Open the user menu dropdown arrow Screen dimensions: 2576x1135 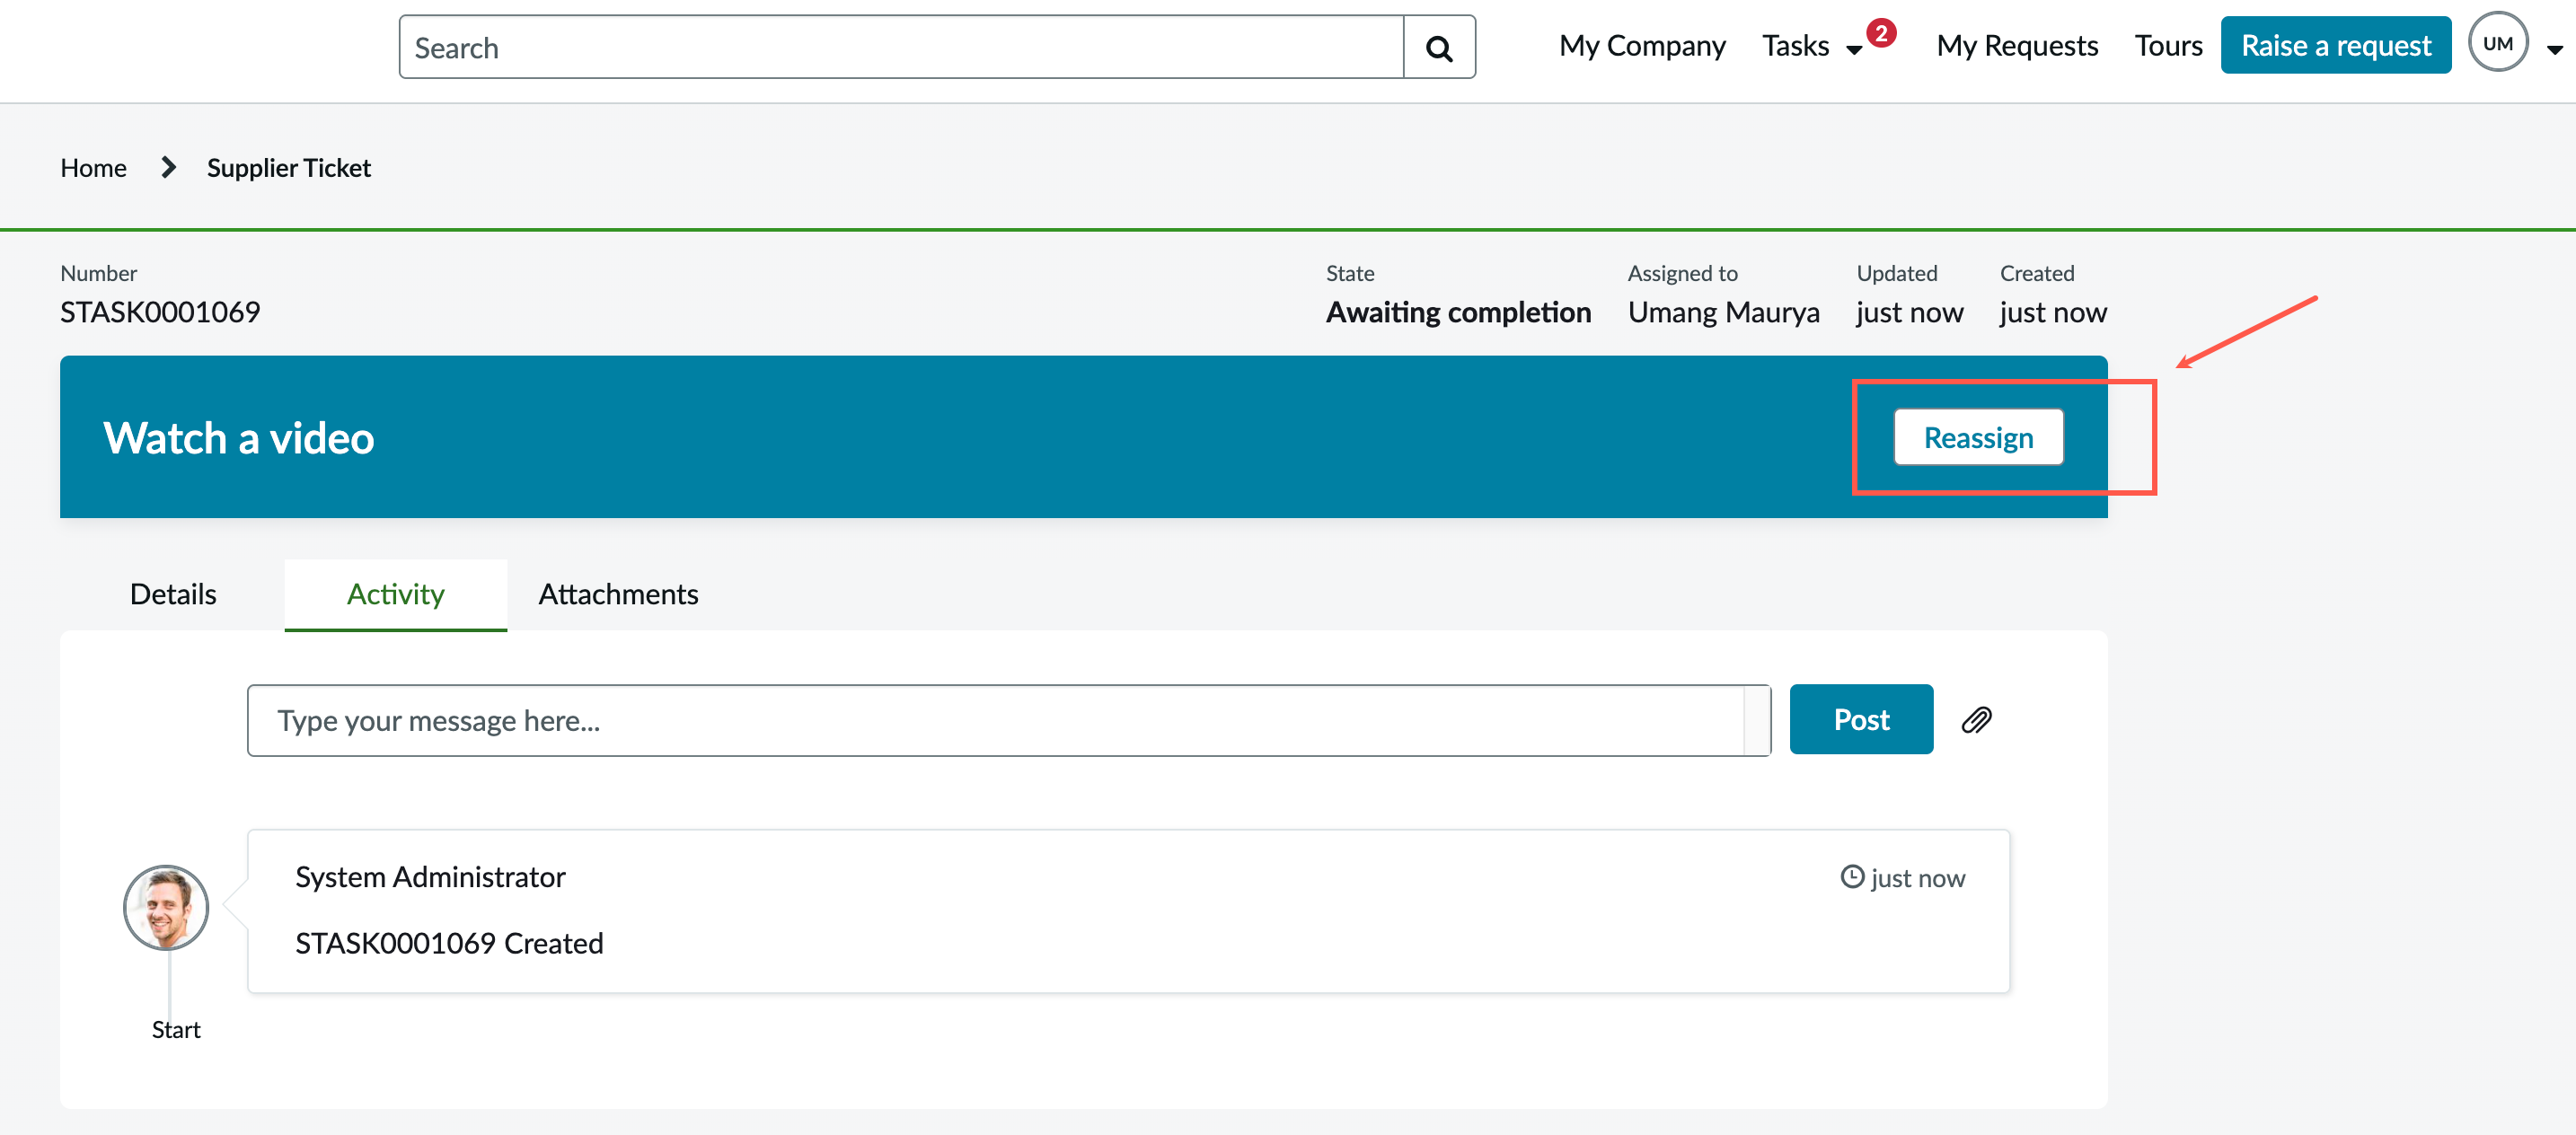(x=2554, y=49)
